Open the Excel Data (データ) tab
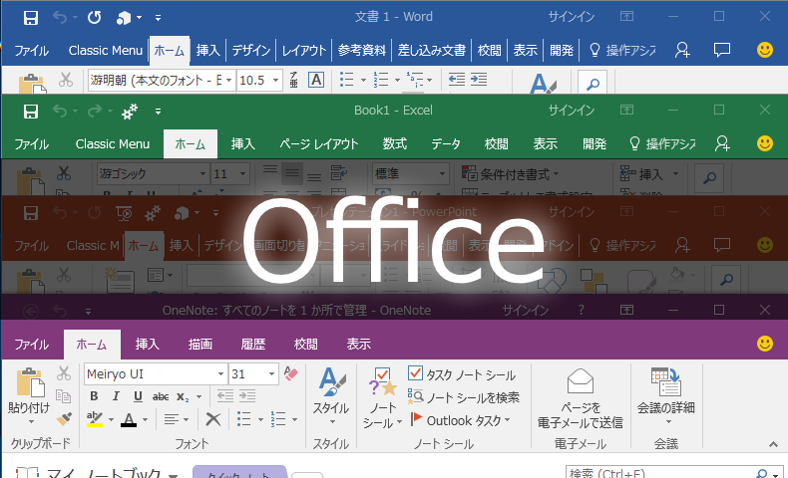Screen dimensions: 788x478 pyautogui.click(x=445, y=144)
